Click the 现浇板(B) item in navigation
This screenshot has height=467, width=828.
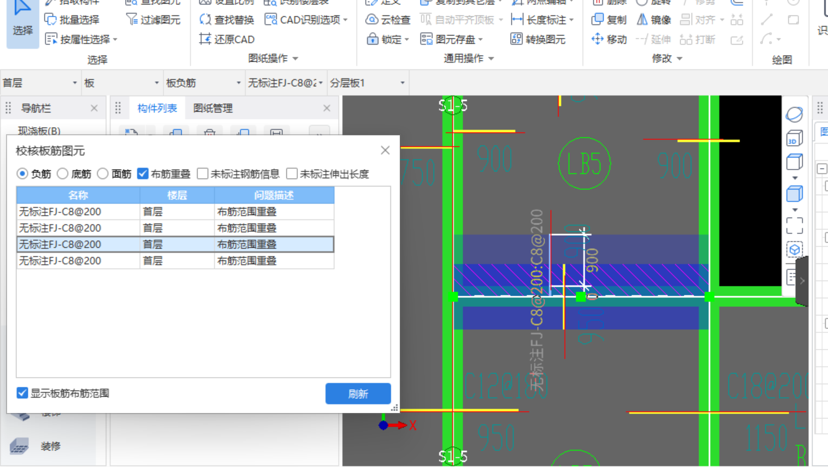(39, 131)
